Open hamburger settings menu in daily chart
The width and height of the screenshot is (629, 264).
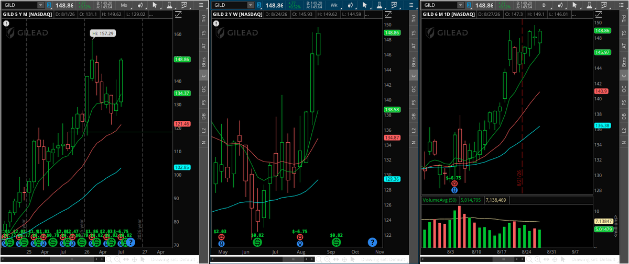click(x=621, y=5)
